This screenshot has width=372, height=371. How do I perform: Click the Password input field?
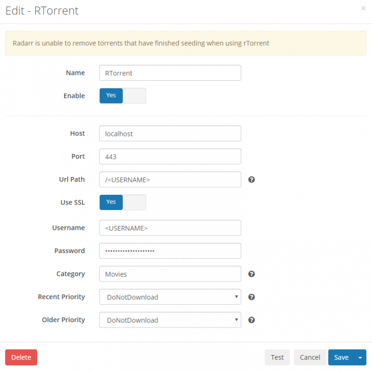coord(170,251)
